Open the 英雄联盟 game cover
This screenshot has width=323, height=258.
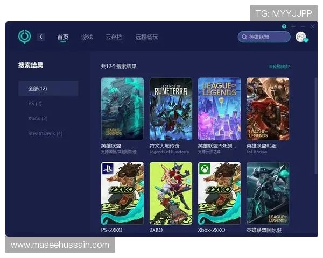point(122,109)
